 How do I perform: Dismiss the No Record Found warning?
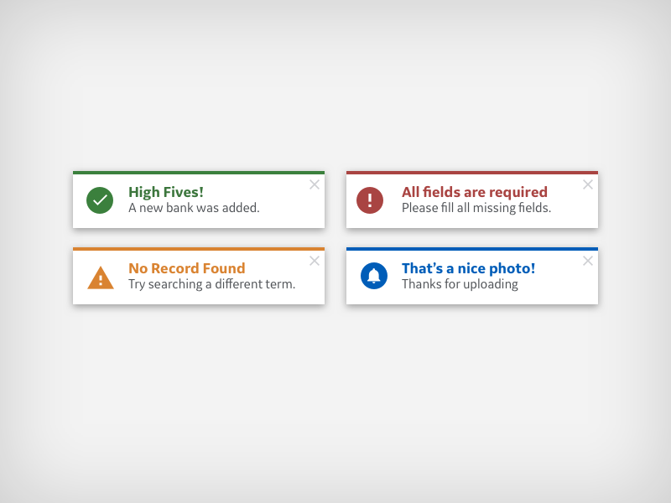pyautogui.click(x=315, y=261)
